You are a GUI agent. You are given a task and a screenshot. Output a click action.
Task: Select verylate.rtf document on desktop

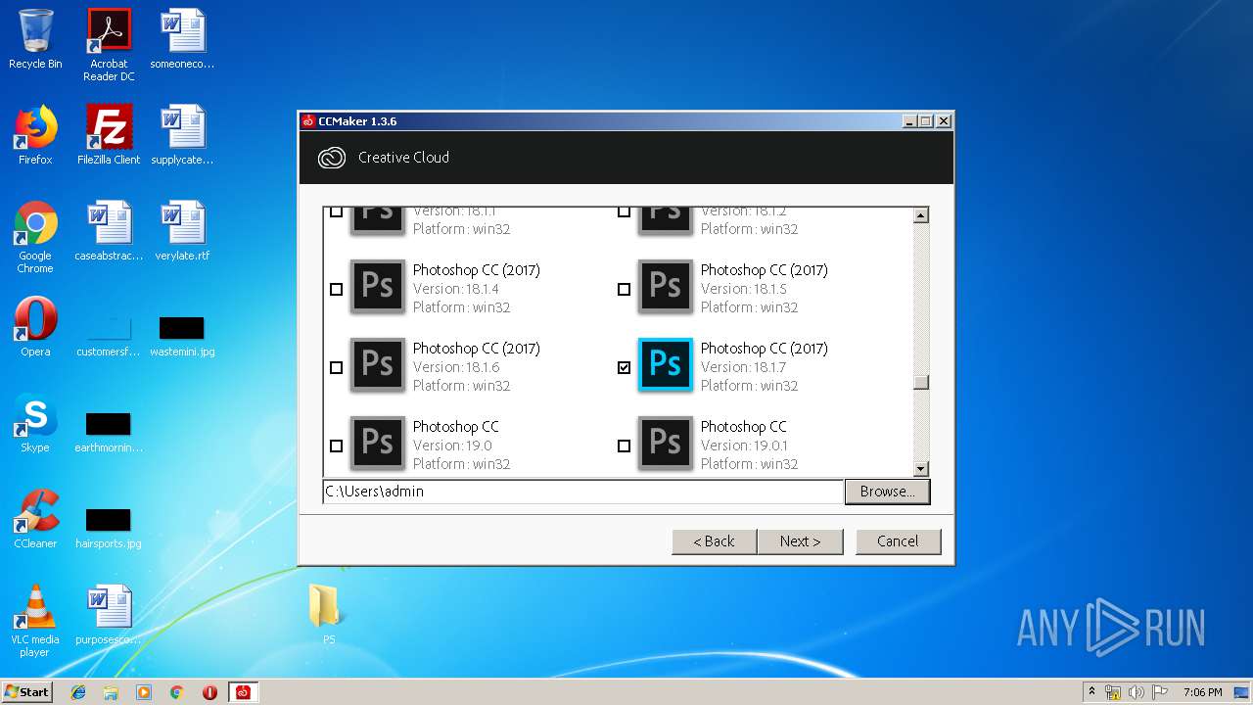[182, 231]
